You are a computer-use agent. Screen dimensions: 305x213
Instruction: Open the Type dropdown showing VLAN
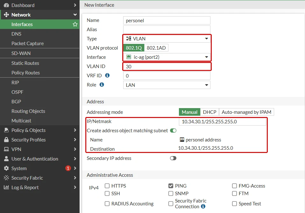[167, 38]
